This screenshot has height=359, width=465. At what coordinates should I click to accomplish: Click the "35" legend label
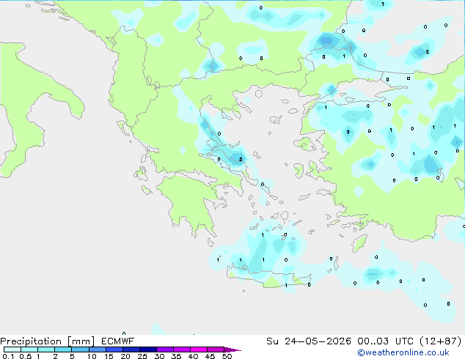[x=176, y=356]
